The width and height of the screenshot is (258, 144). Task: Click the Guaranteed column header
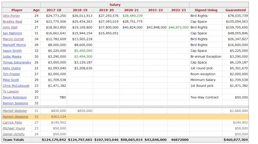235,10
